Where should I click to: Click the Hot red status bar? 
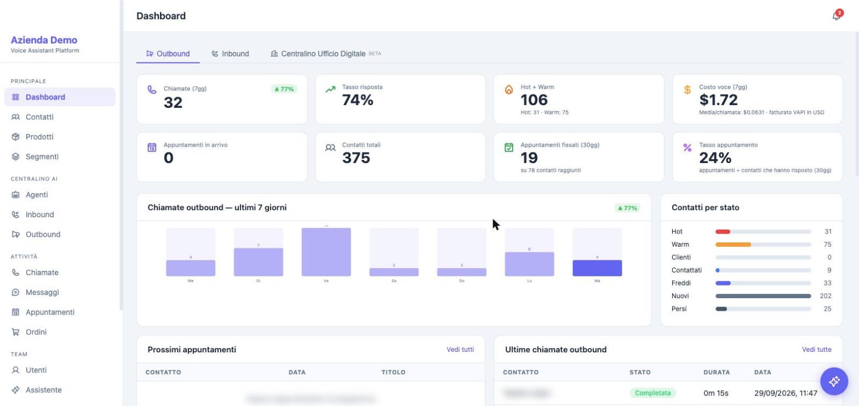(x=723, y=232)
